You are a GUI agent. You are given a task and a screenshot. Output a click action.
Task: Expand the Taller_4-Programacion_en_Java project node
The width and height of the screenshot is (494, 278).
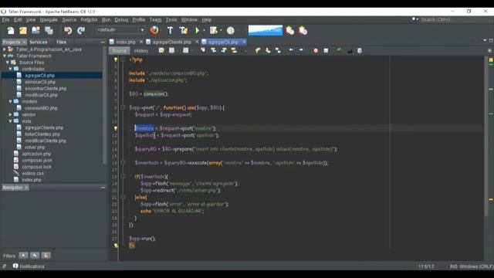(x=5, y=49)
